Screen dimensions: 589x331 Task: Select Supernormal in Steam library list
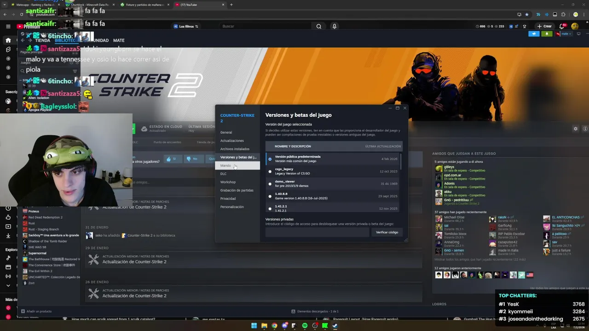[x=37, y=253]
